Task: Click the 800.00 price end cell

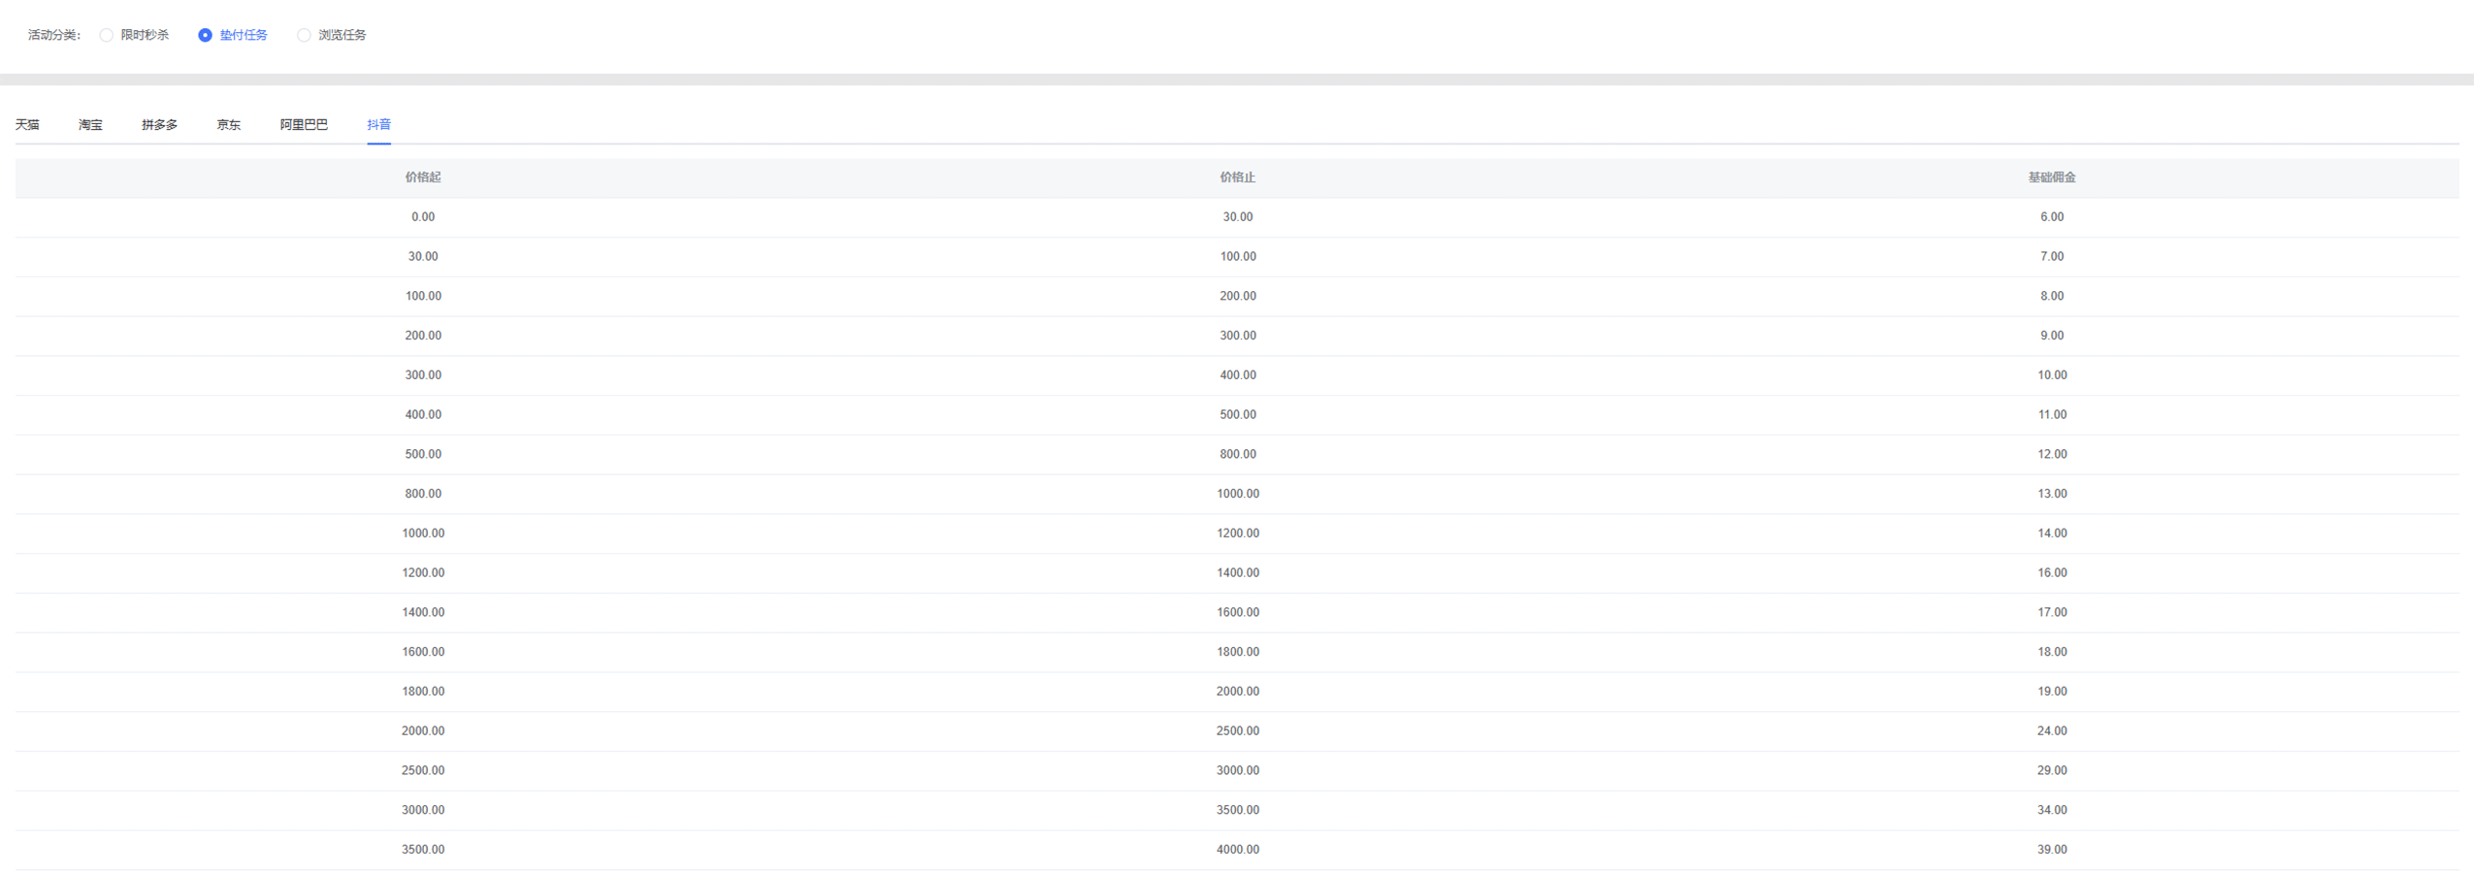Action: click(x=1237, y=454)
